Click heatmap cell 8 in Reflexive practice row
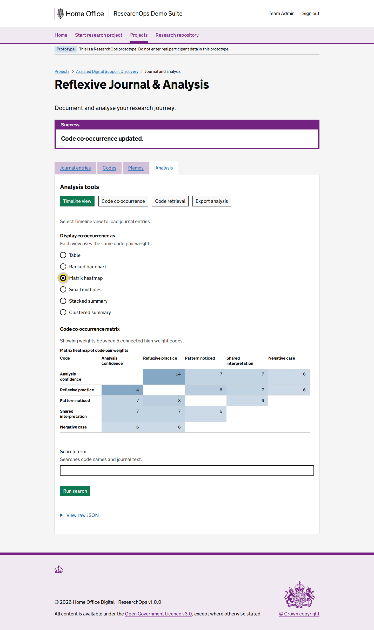This screenshot has height=630, width=374. click(206, 390)
